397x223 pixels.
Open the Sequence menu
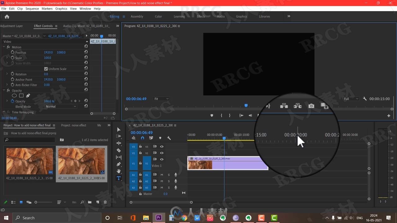tap(32, 9)
